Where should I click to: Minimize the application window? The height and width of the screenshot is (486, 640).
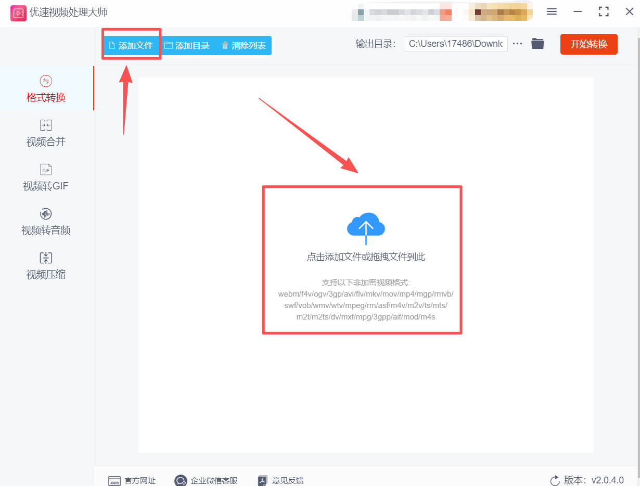tap(578, 11)
